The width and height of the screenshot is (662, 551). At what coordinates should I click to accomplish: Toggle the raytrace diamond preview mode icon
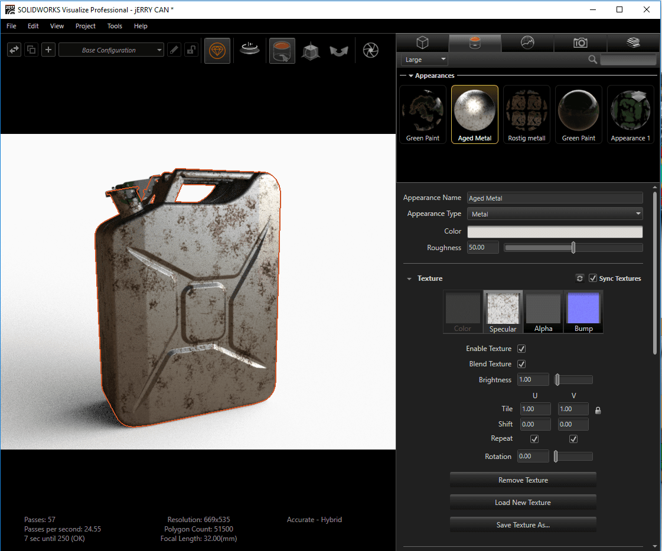(x=217, y=51)
